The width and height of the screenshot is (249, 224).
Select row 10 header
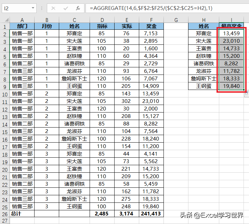click(x=5, y=94)
